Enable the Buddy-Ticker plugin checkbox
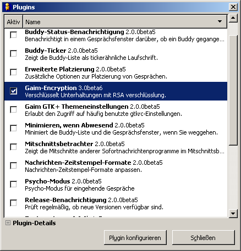This screenshot has height=251, width=241. [13, 54]
